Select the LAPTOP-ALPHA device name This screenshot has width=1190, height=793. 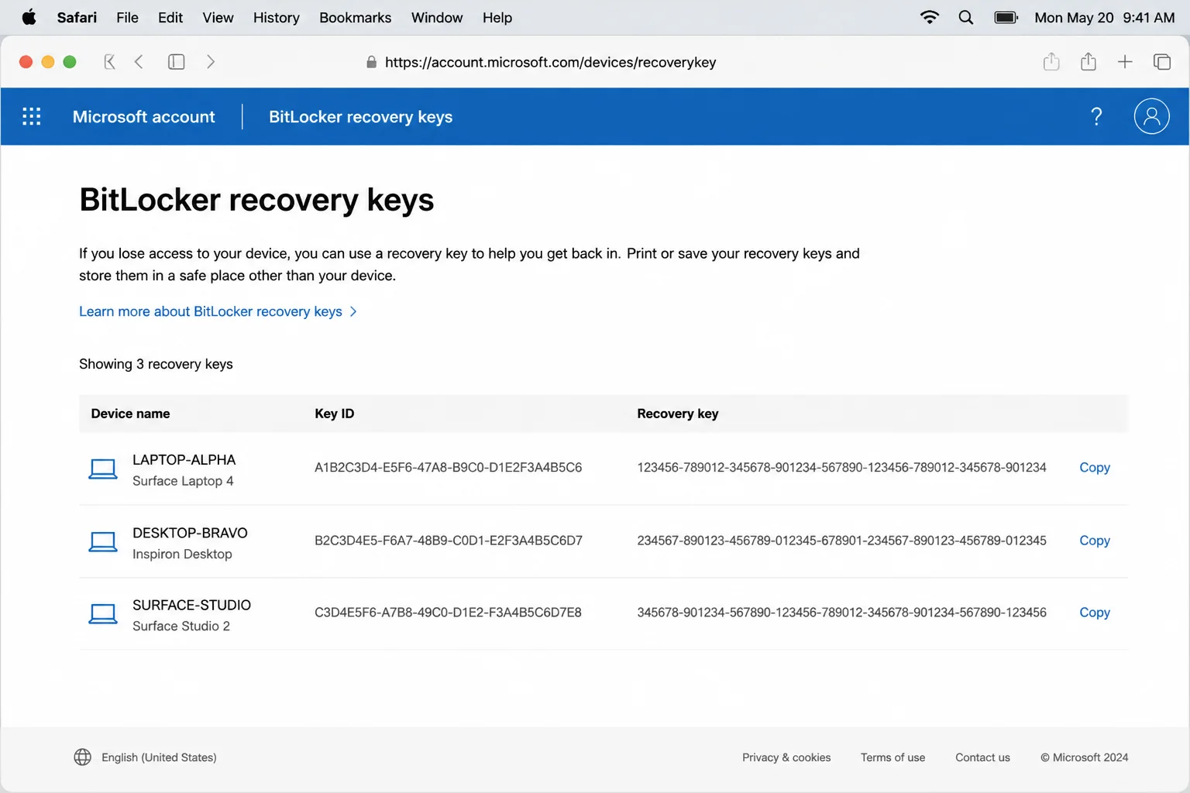pos(184,460)
